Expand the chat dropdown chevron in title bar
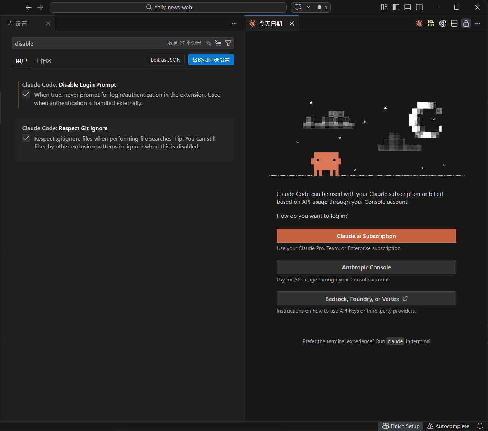Viewport: 488px width, 431px height. [x=308, y=7]
